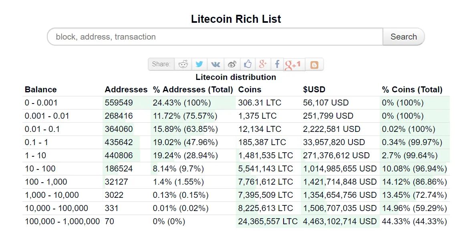Click the 24,365,557 LTC coins cell
Viewport: 461px width, 233px height.
click(x=268, y=221)
